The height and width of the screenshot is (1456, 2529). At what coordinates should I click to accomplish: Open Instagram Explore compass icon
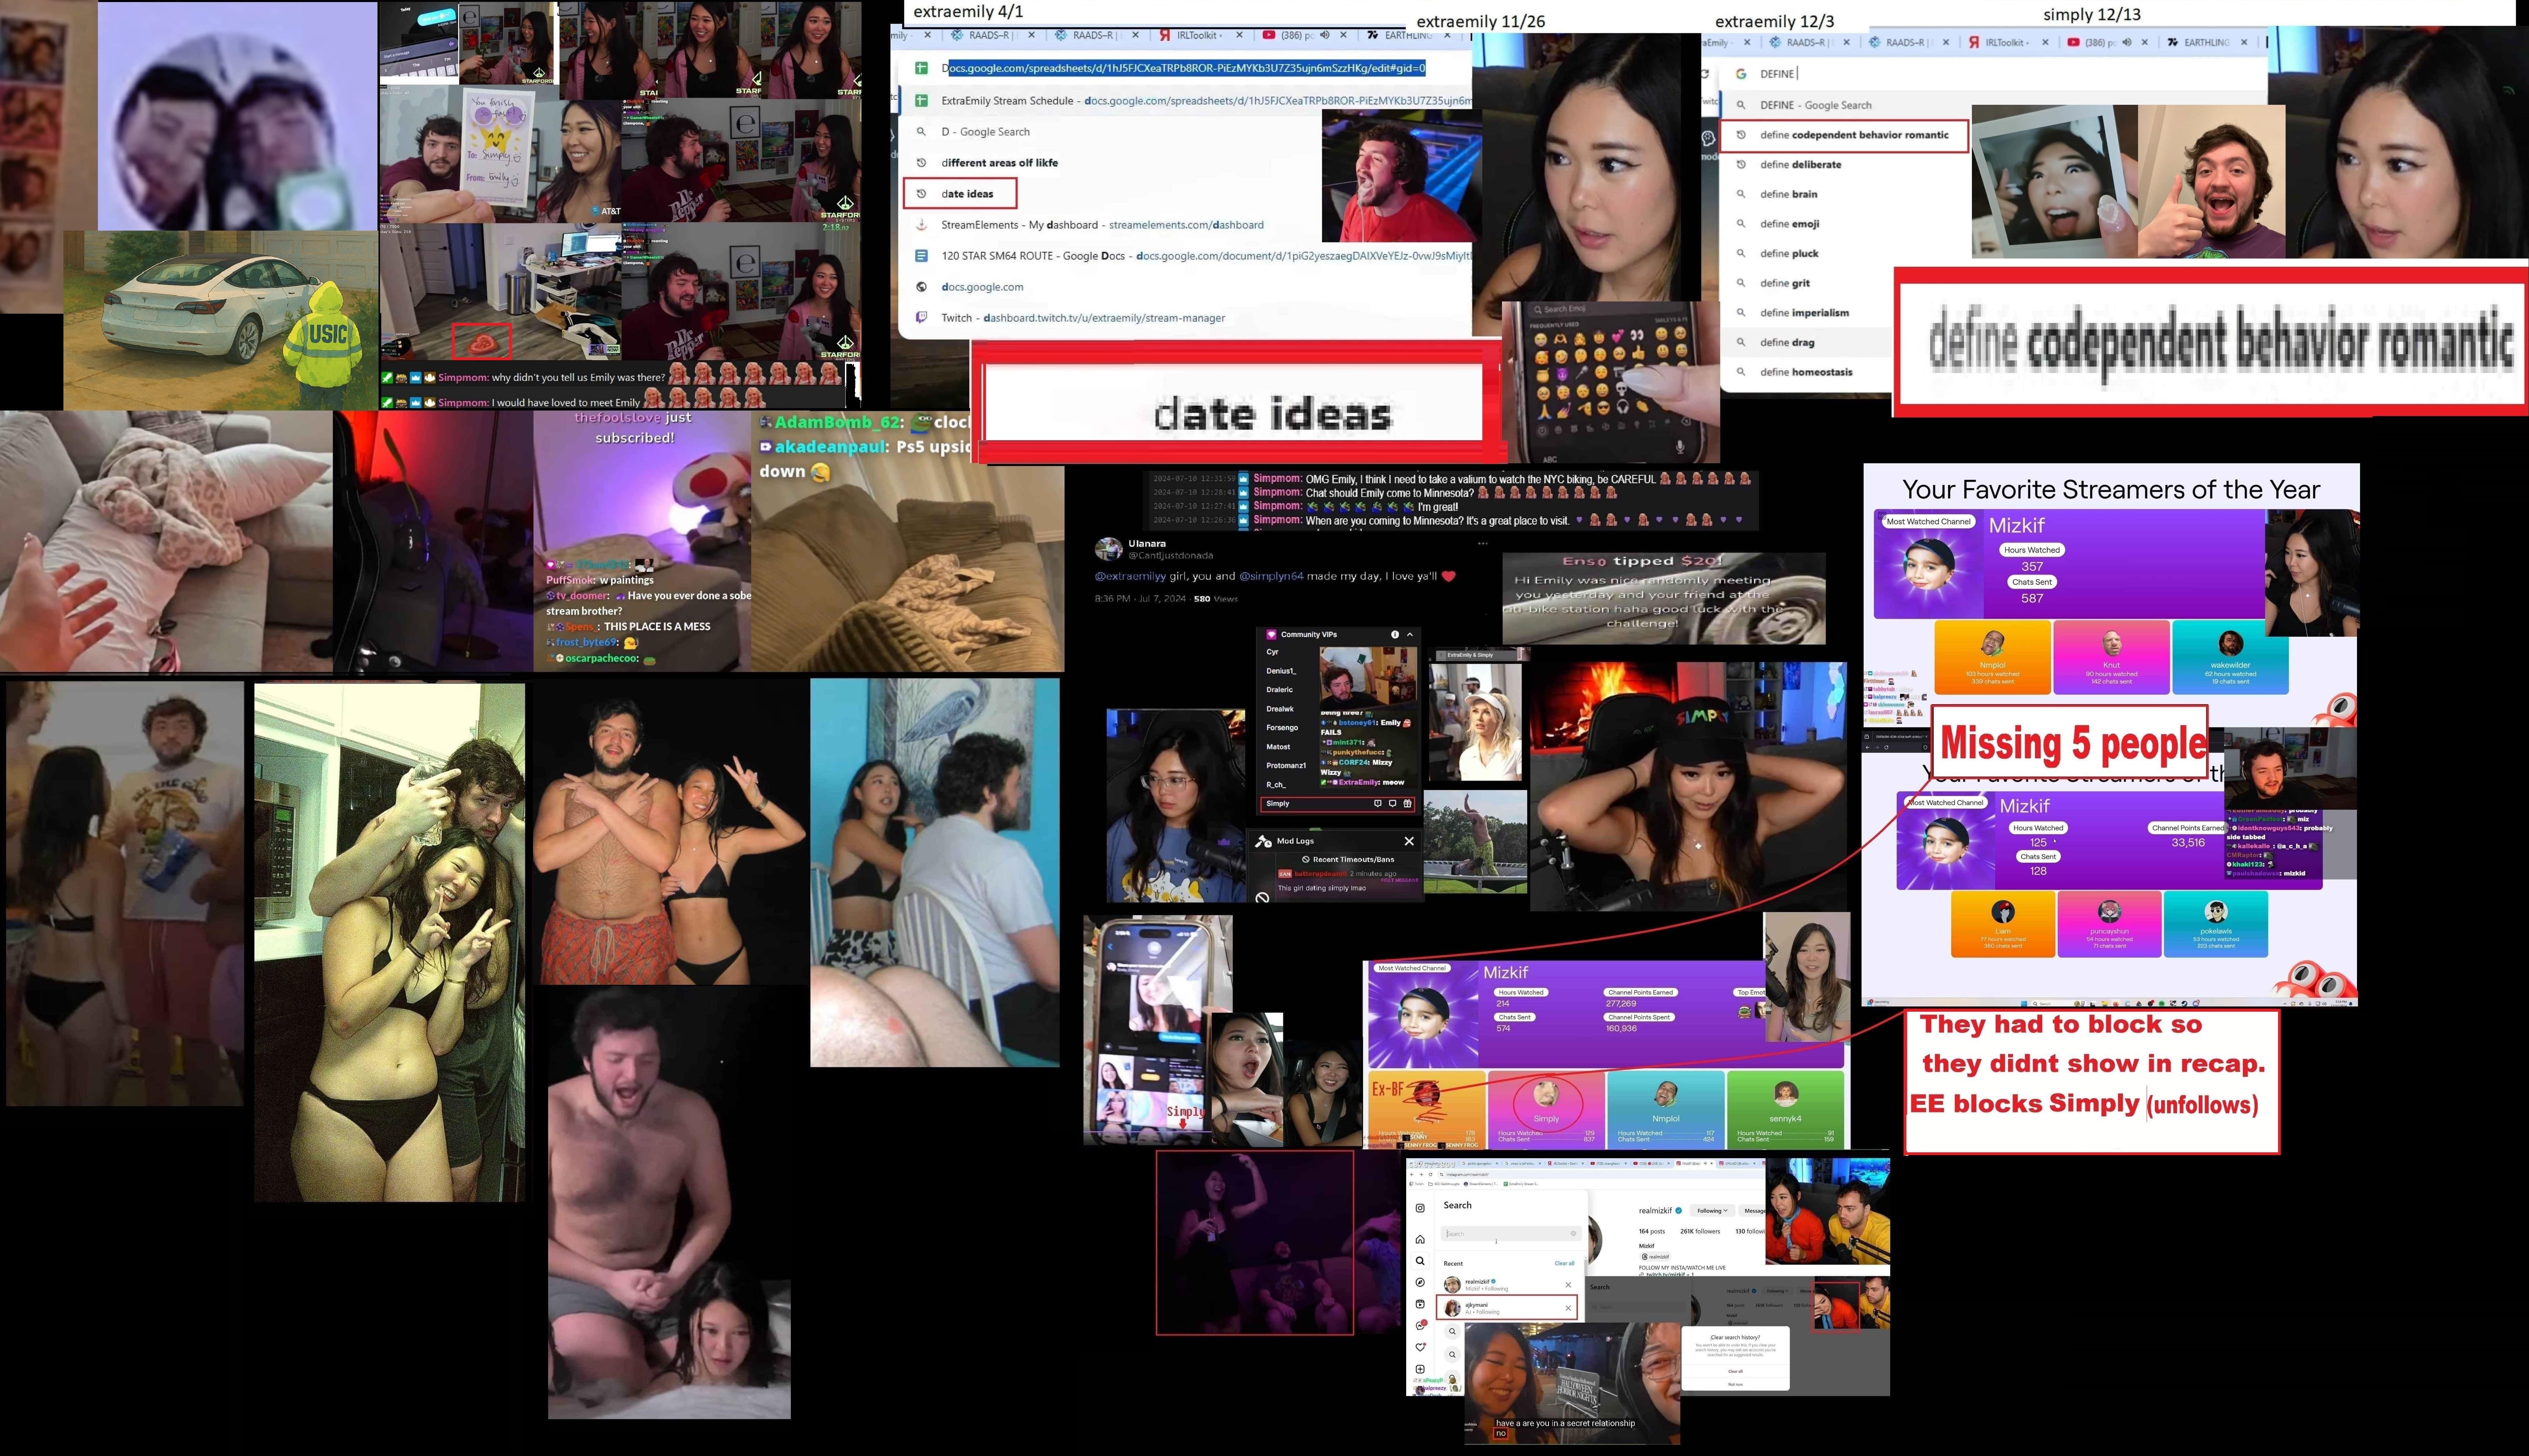pyautogui.click(x=1420, y=1282)
